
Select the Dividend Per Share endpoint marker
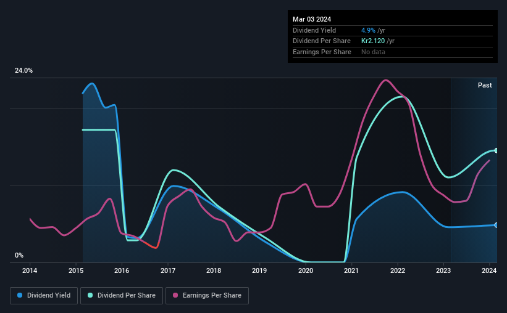[x=496, y=151]
